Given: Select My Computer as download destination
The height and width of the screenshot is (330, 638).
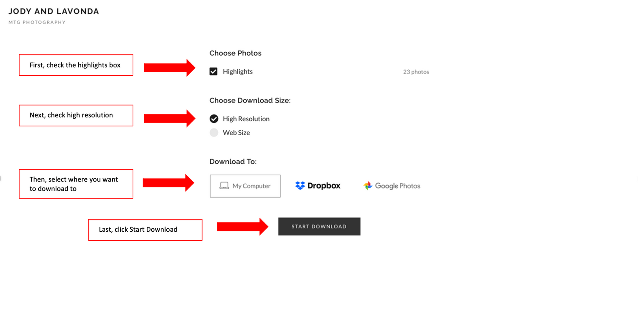Looking at the screenshot, I should click(245, 186).
